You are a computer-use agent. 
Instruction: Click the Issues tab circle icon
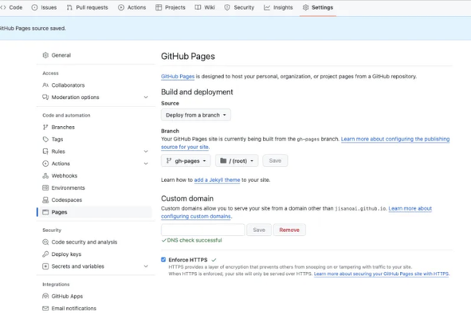point(35,8)
